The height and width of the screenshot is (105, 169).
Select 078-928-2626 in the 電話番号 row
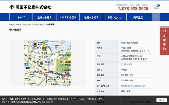[x=127, y=75]
